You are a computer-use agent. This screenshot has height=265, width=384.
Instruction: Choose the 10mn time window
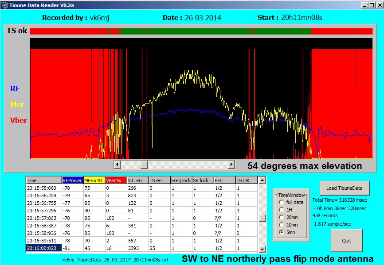pos(282,225)
